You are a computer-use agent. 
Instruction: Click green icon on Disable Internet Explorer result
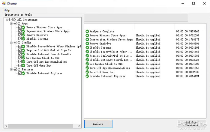pos(87,76)
